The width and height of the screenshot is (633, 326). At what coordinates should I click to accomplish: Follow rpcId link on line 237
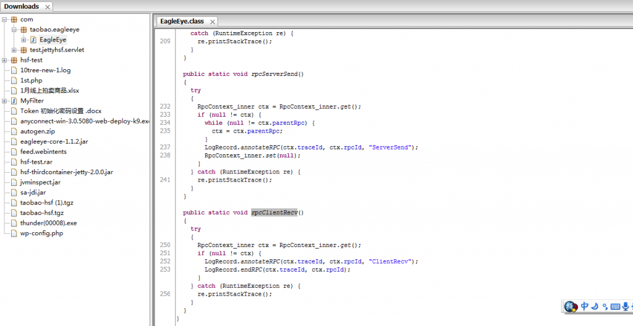pos(353,148)
